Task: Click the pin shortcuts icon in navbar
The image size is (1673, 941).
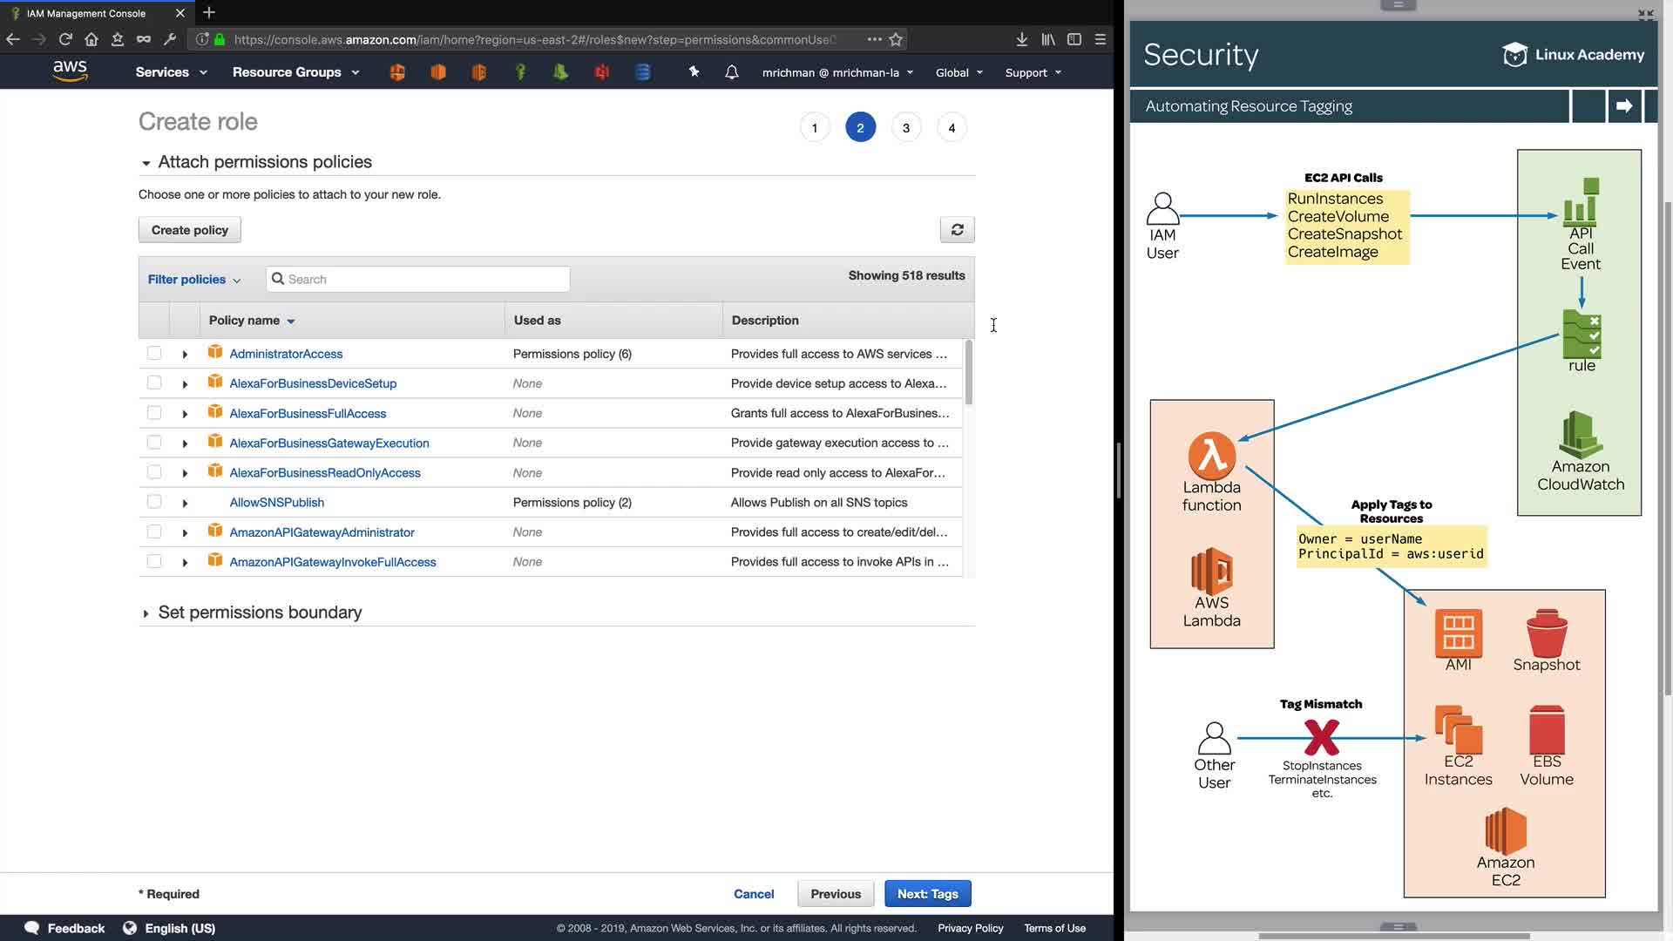Action: pos(694,72)
